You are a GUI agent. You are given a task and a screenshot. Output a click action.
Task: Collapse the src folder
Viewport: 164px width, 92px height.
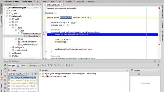(x=10, y=25)
